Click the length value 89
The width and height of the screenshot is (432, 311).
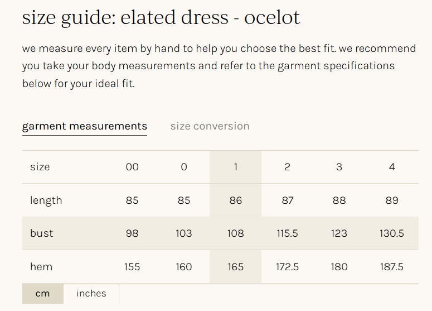tap(392, 200)
